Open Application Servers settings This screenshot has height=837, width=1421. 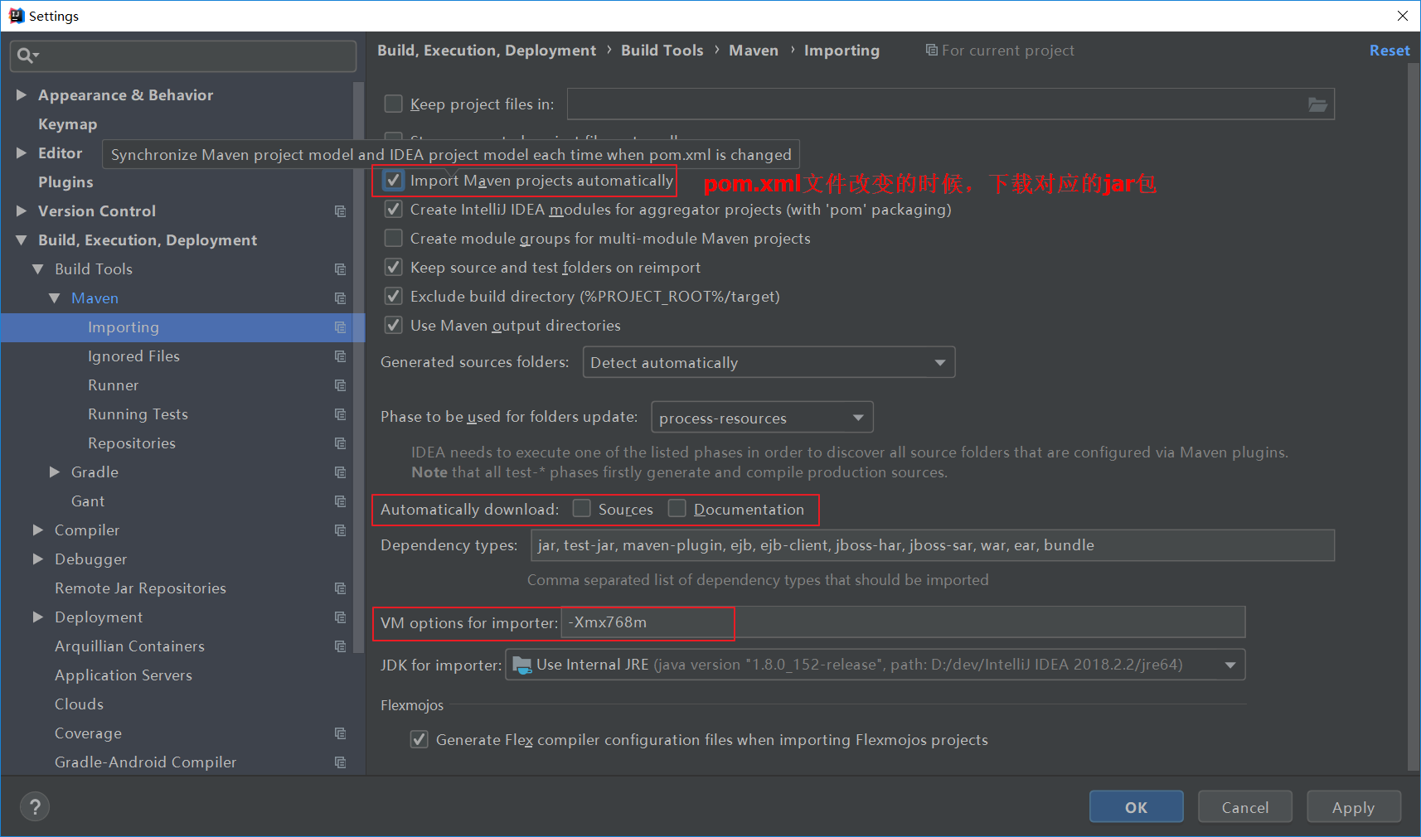tap(124, 675)
